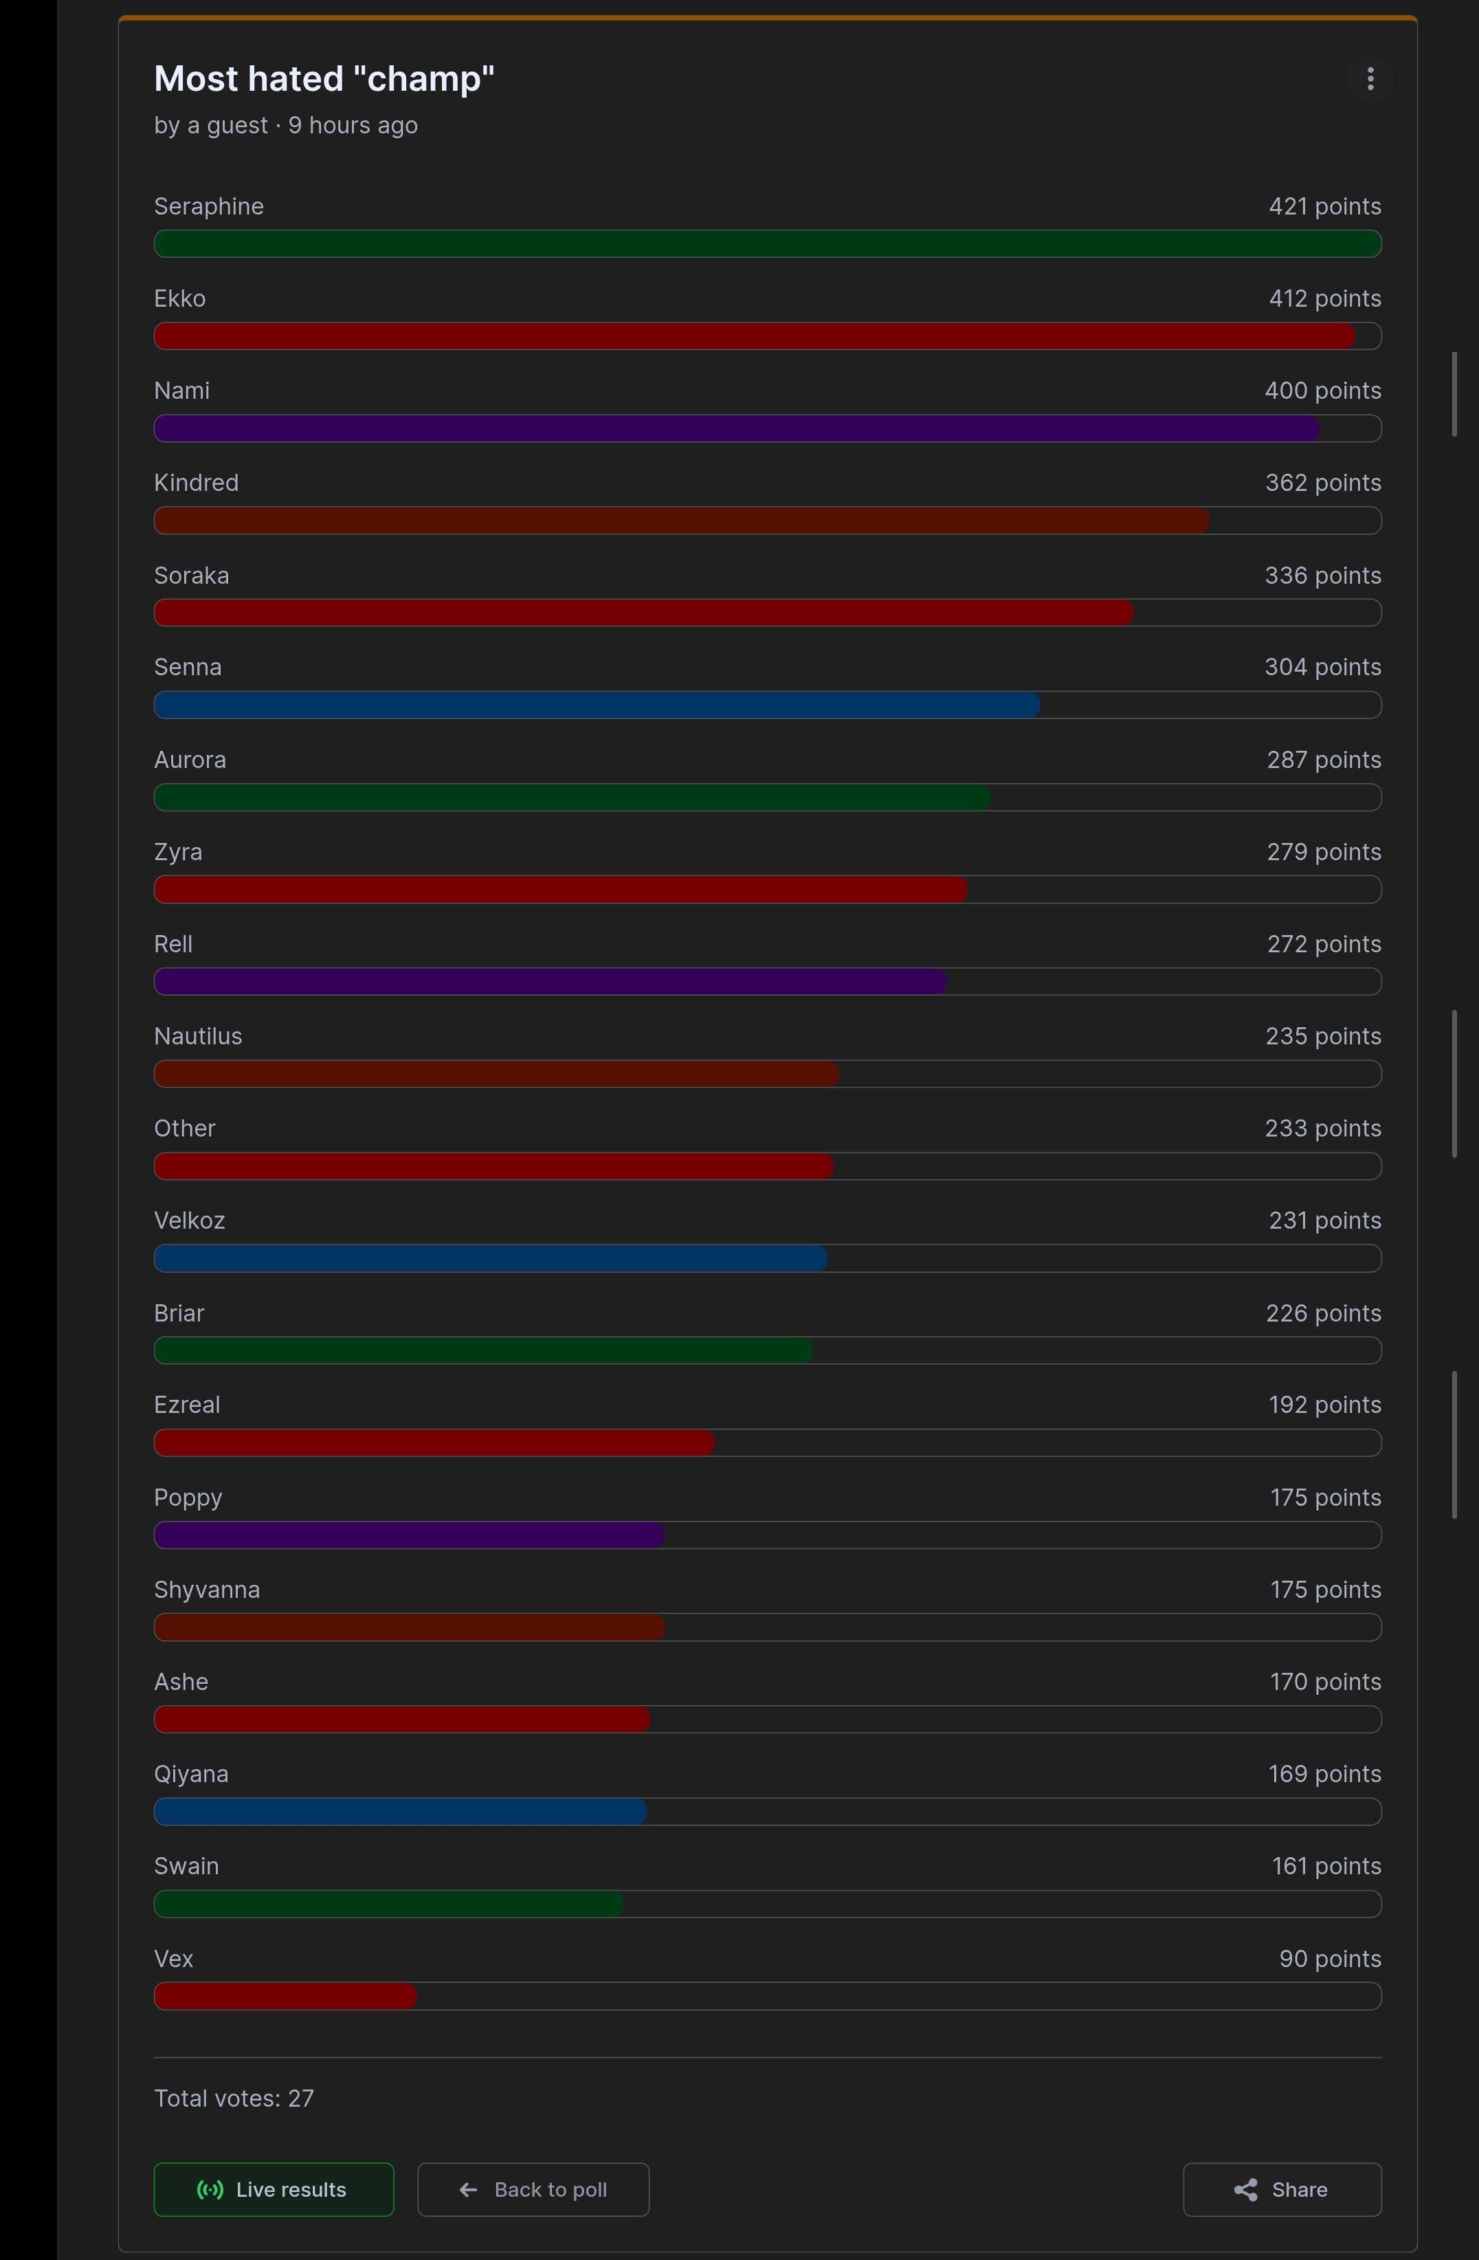Click the "226 points" score
The width and height of the screenshot is (1479, 2260).
(x=1323, y=1313)
